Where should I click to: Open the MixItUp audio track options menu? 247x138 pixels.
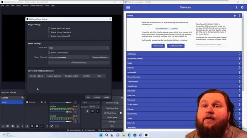coord(75,122)
